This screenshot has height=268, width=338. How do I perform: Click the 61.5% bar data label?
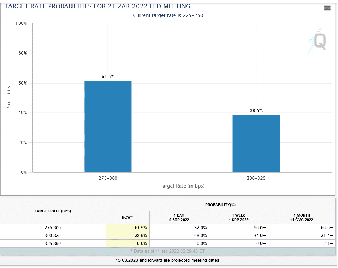pos(108,77)
